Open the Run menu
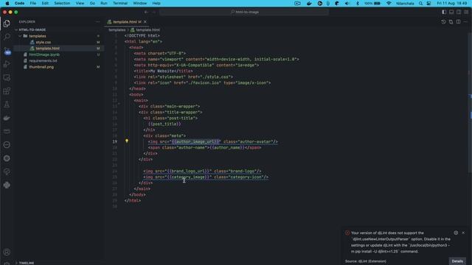472x265 pixels. (x=104, y=3)
